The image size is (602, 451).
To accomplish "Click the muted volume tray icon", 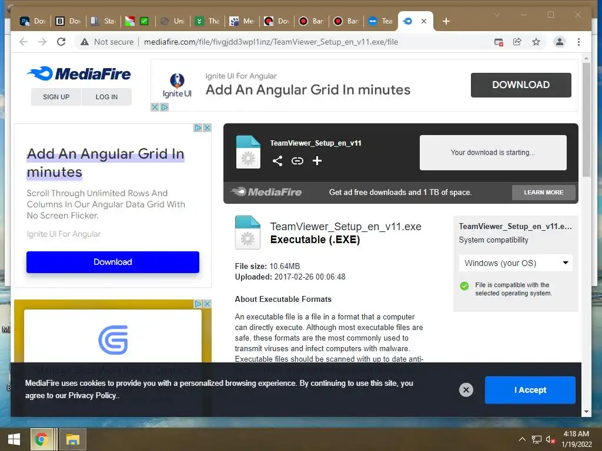I will coord(550,439).
